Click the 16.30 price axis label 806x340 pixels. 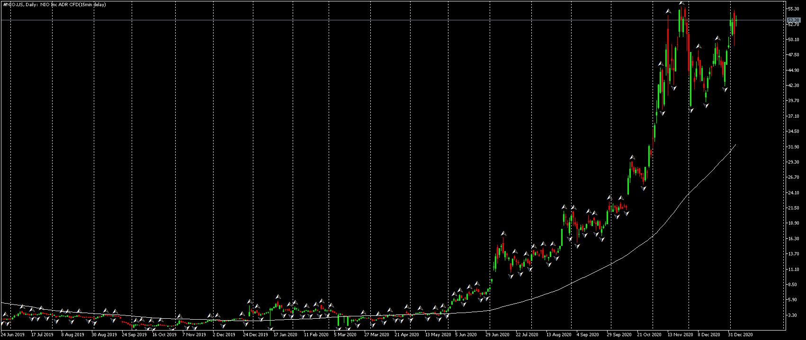tap(794, 239)
